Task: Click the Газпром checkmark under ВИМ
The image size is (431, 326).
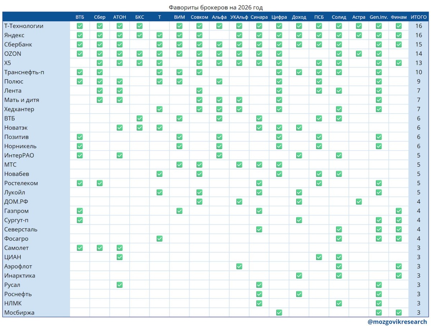Action: (x=179, y=211)
